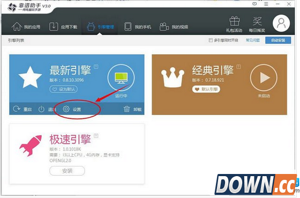The image size is (300, 198).
Task: Click the 引擎列表 label
Action: click(x=16, y=41)
